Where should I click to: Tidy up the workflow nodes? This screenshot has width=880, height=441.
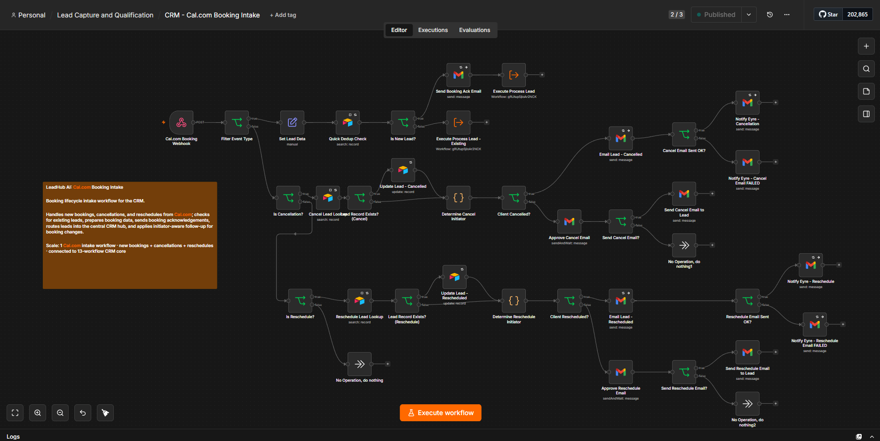click(105, 413)
